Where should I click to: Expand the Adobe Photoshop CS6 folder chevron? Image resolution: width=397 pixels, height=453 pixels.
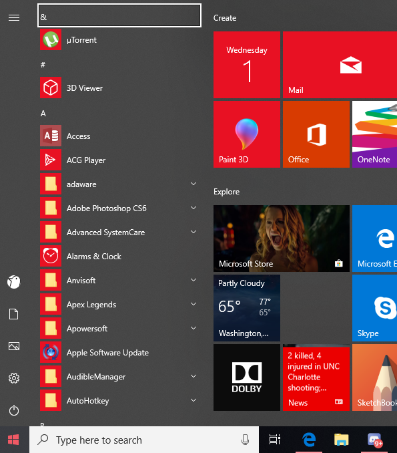coord(193,208)
